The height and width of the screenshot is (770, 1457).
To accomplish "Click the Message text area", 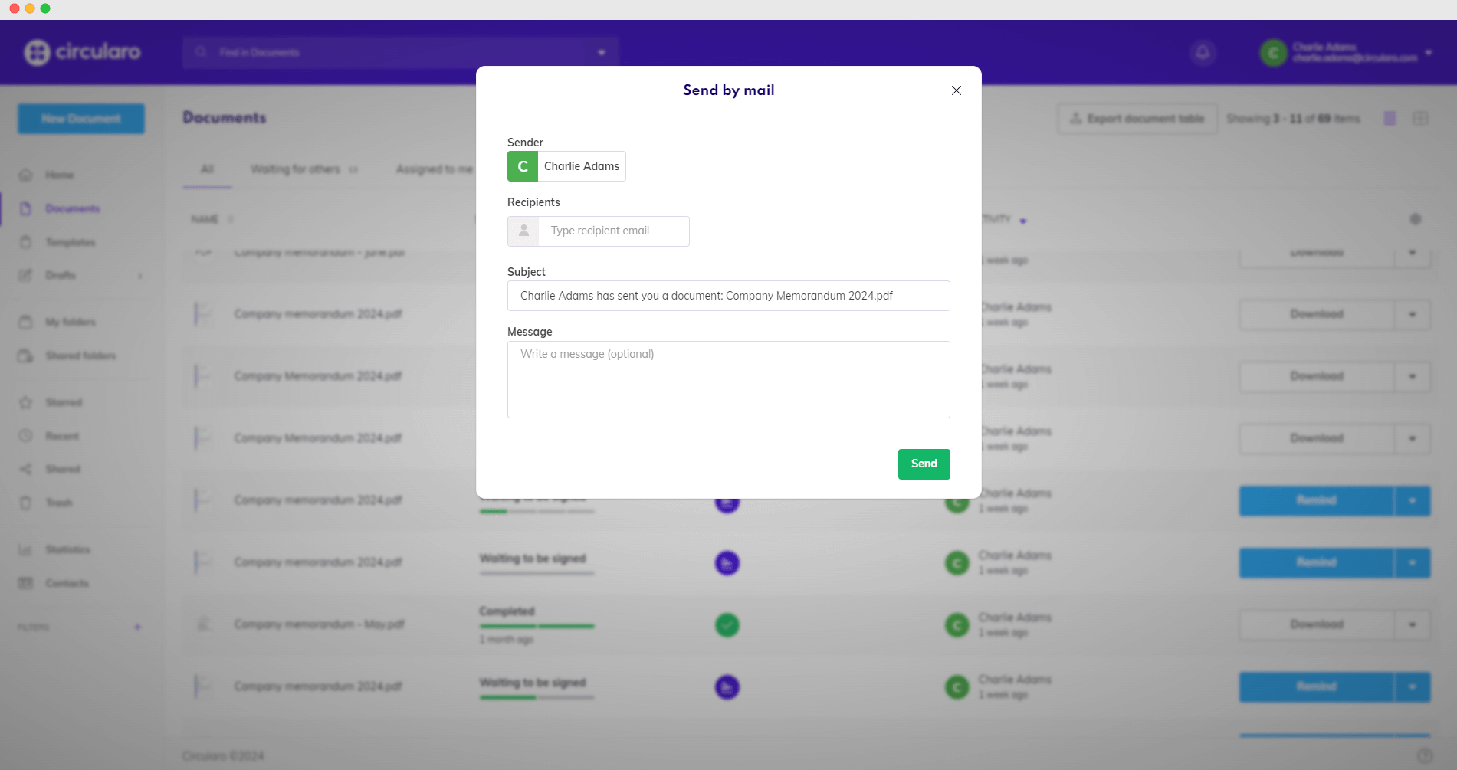I will pyautogui.click(x=728, y=379).
